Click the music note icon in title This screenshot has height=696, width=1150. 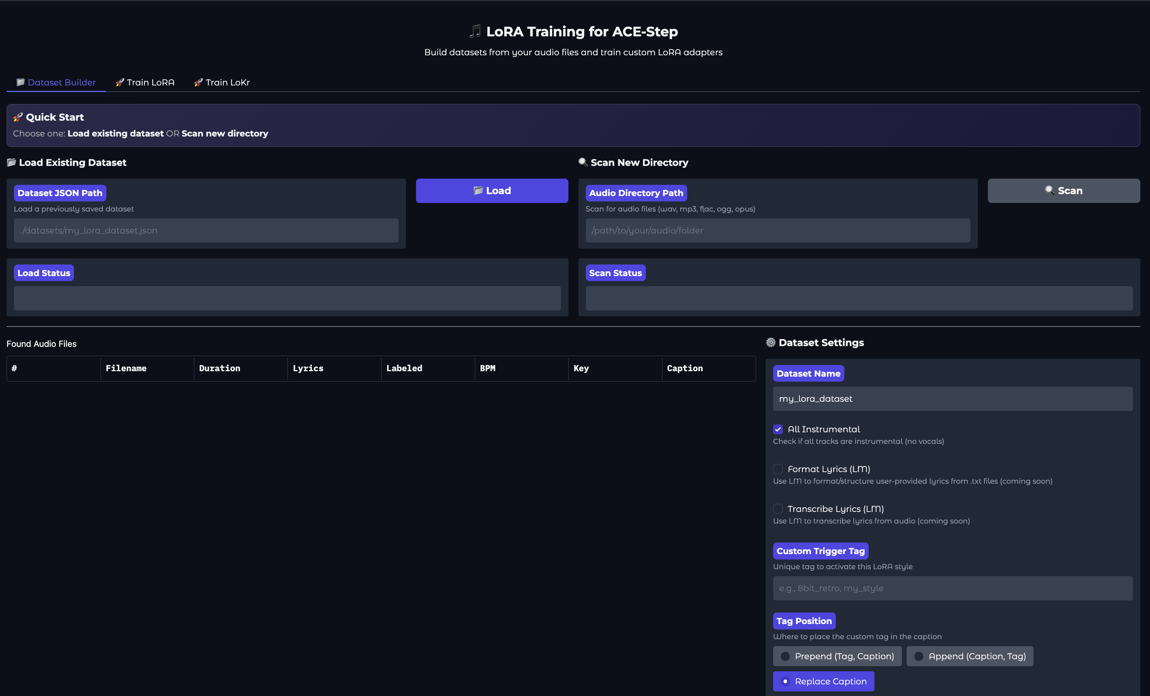(475, 31)
